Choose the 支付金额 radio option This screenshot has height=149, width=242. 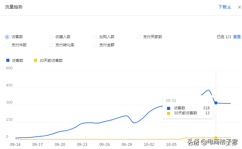(x=95, y=45)
